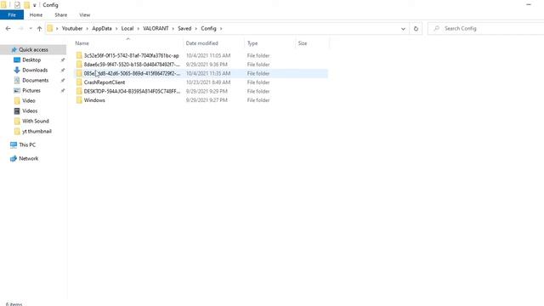Select Youtuber in the address breadcrumb

(x=72, y=28)
